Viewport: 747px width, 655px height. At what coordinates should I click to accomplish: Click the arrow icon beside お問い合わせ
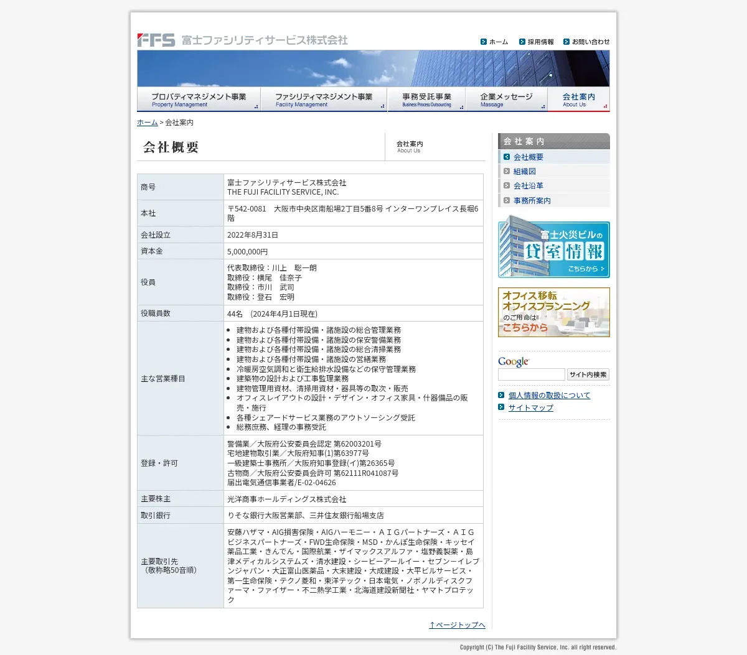tap(566, 42)
